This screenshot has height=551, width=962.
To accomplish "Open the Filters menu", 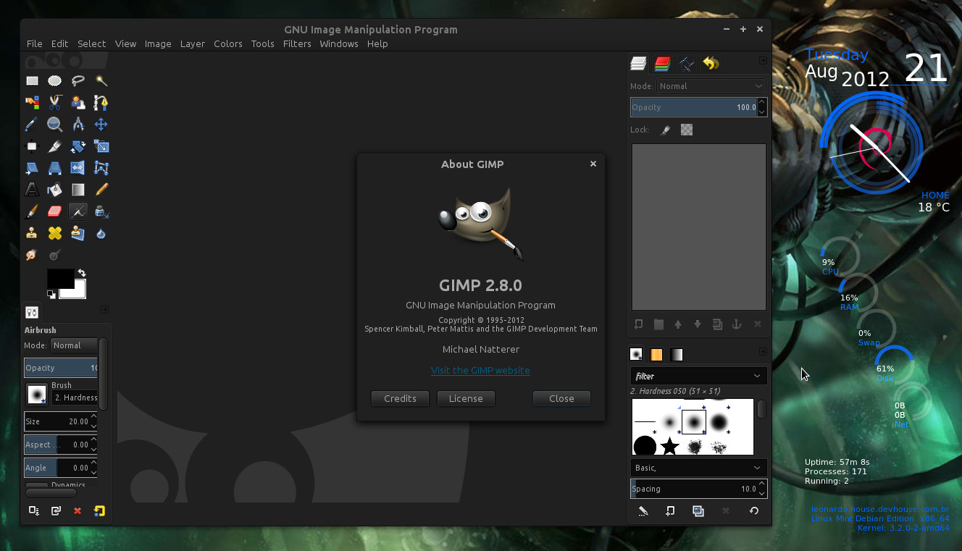I will click(x=297, y=43).
